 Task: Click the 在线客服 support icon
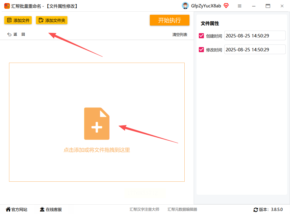(42, 209)
